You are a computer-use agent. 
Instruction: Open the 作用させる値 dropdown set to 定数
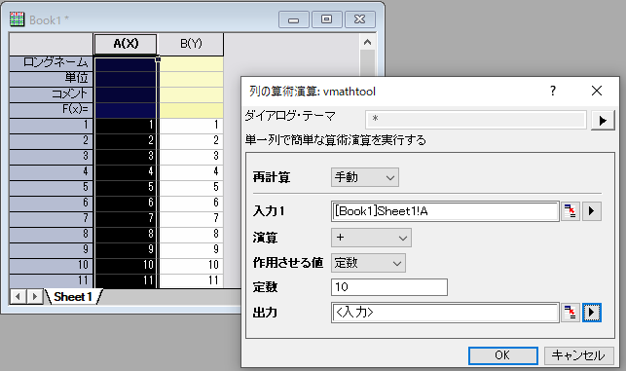(x=368, y=263)
